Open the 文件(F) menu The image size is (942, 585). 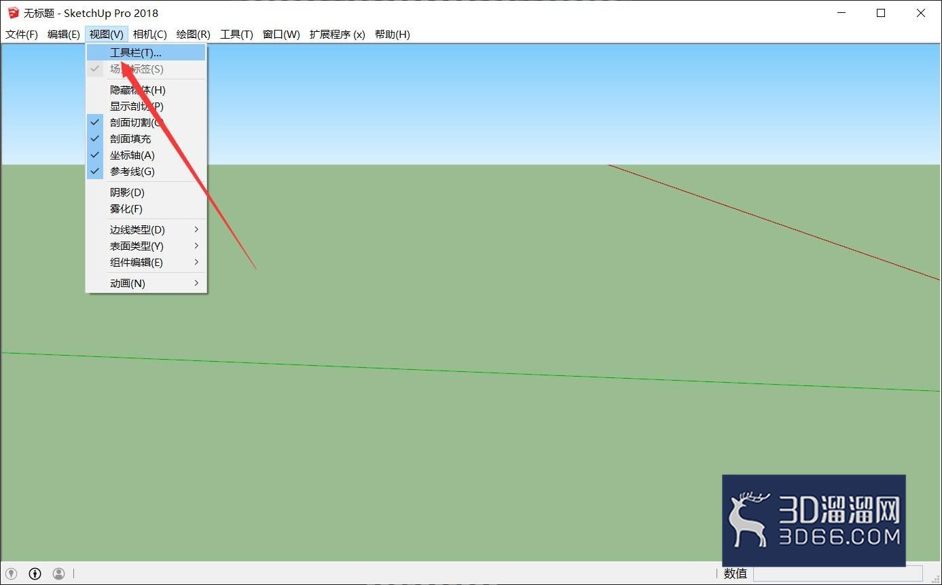[22, 35]
